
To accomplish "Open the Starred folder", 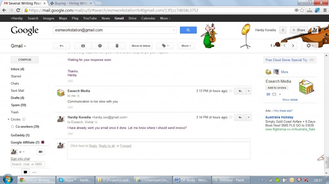I will point(16,76).
